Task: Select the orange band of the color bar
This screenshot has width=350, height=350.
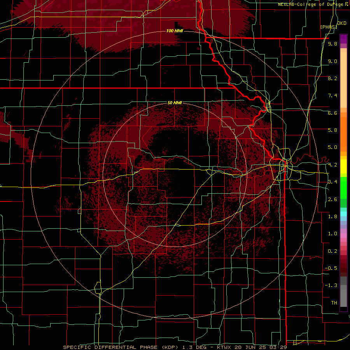Action: [343, 134]
